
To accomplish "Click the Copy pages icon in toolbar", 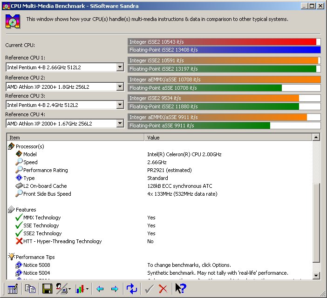I will click(x=30, y=289).
